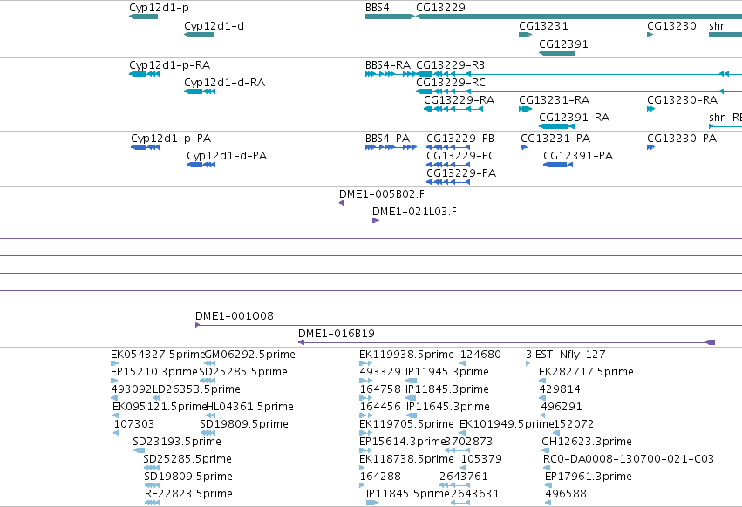Open transcript Cyp12d1-d-RA
742x507 pixels.
pyautogui.click(x=200, y=91)
